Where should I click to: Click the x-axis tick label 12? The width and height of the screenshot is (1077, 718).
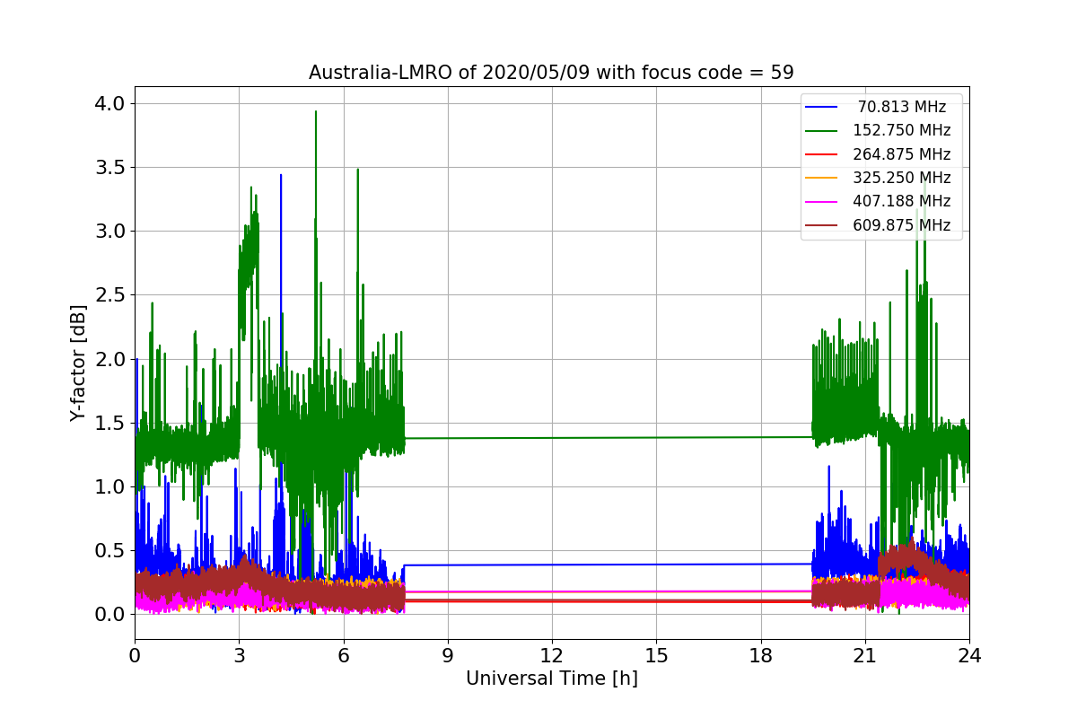pos(552,655)
